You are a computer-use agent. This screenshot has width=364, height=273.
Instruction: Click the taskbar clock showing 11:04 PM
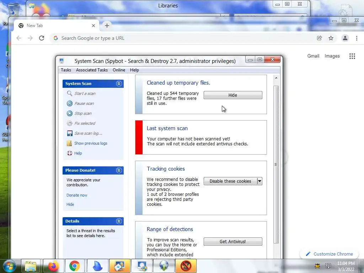(x=346, y=266)
